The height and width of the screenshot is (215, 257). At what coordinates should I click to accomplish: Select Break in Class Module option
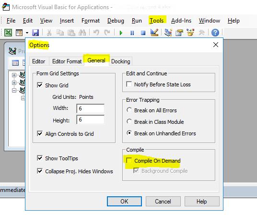pos(129,121)
